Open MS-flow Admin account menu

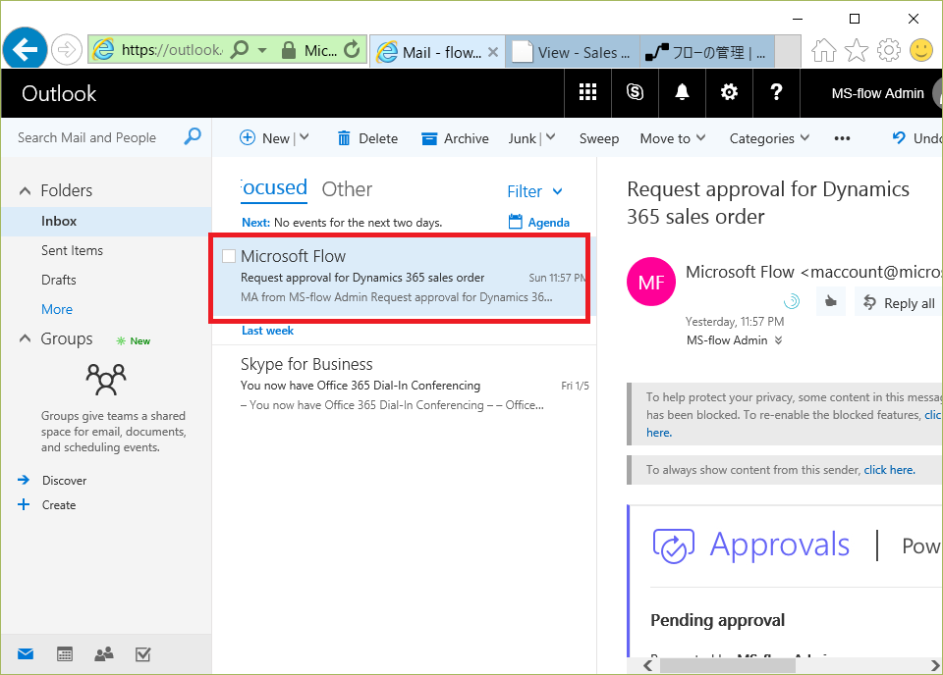pos(877,93)
